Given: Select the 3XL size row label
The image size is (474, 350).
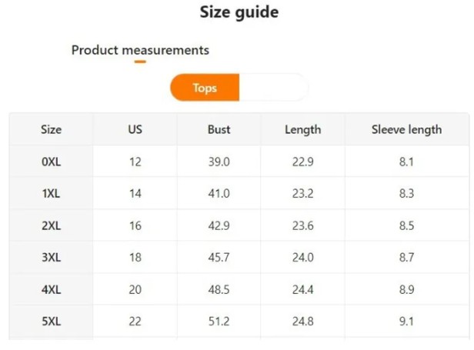Looking at the screenshot, I should pyautogui.click(x=51, y=258).
